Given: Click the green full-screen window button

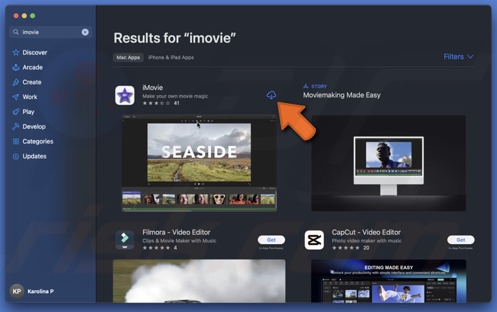Looking at the screenshot, I should pyautogui.click(x=33, y=16).
